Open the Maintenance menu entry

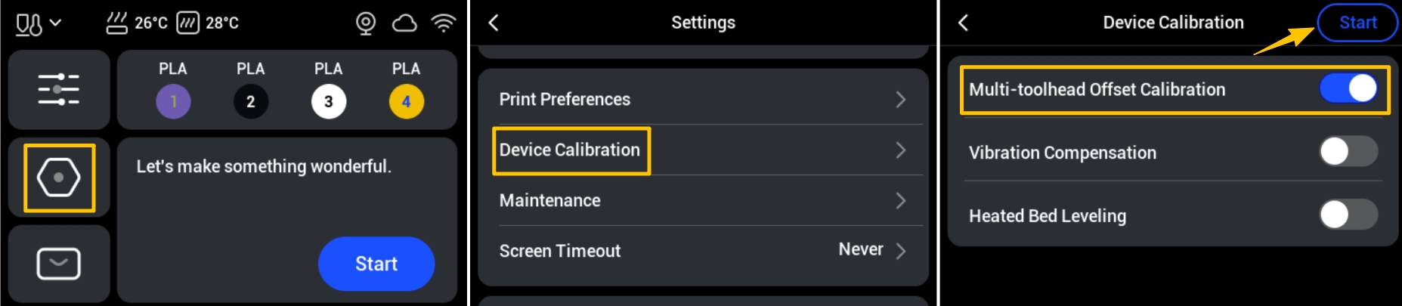tap(550, 200)
